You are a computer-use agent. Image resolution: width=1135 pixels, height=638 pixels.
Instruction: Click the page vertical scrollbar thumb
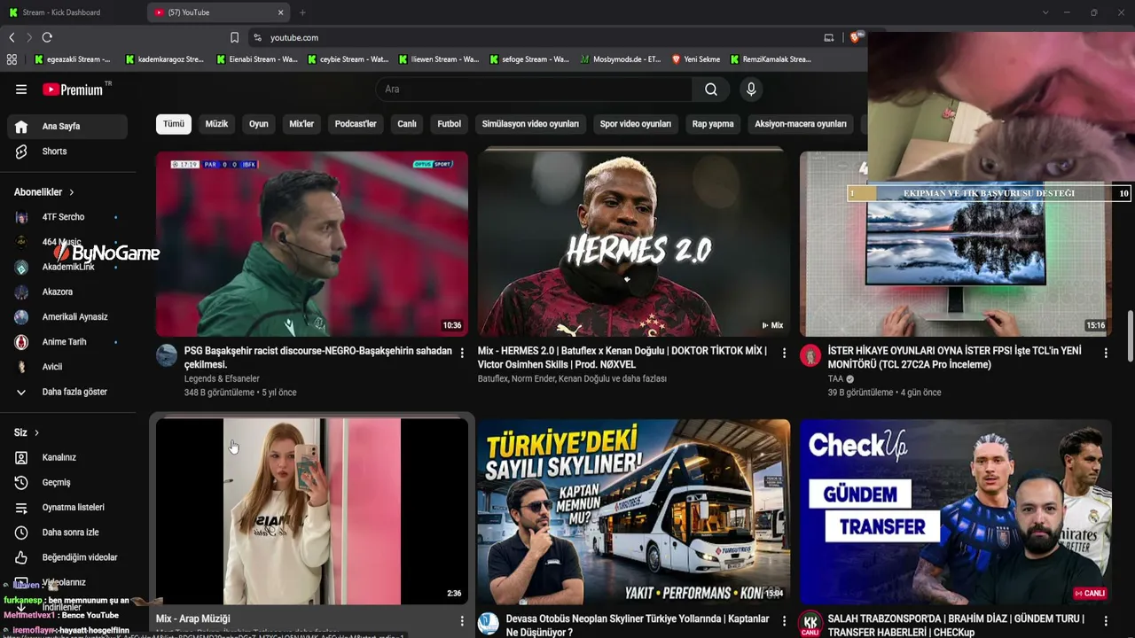(x=1130, y=336)
